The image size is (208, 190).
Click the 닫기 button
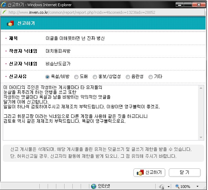pos(184,172)
